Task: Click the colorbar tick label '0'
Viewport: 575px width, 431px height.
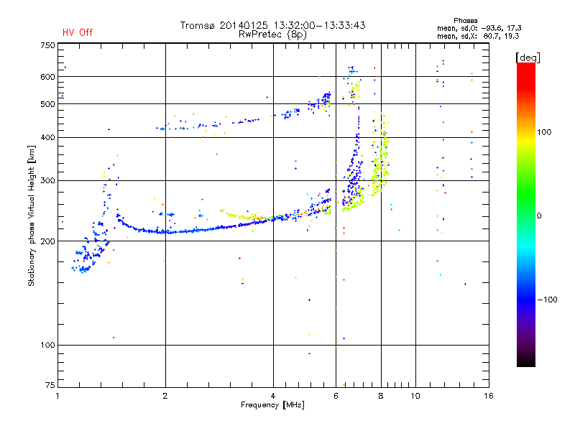Action: 539,216
